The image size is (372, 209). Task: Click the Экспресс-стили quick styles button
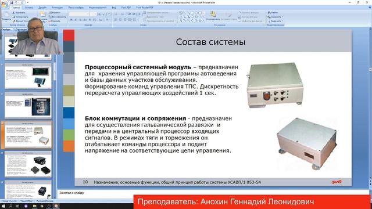tap(228, 16)
